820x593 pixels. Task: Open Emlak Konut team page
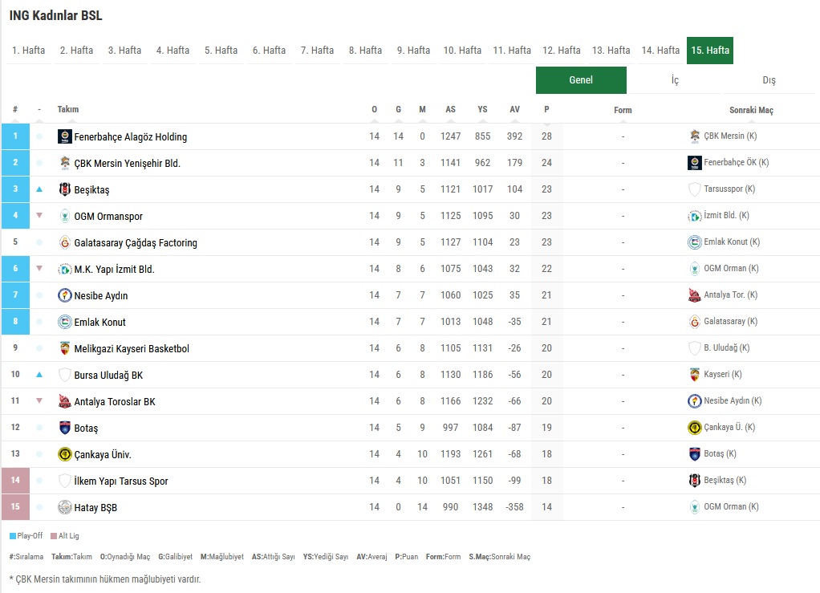[99, 322]
